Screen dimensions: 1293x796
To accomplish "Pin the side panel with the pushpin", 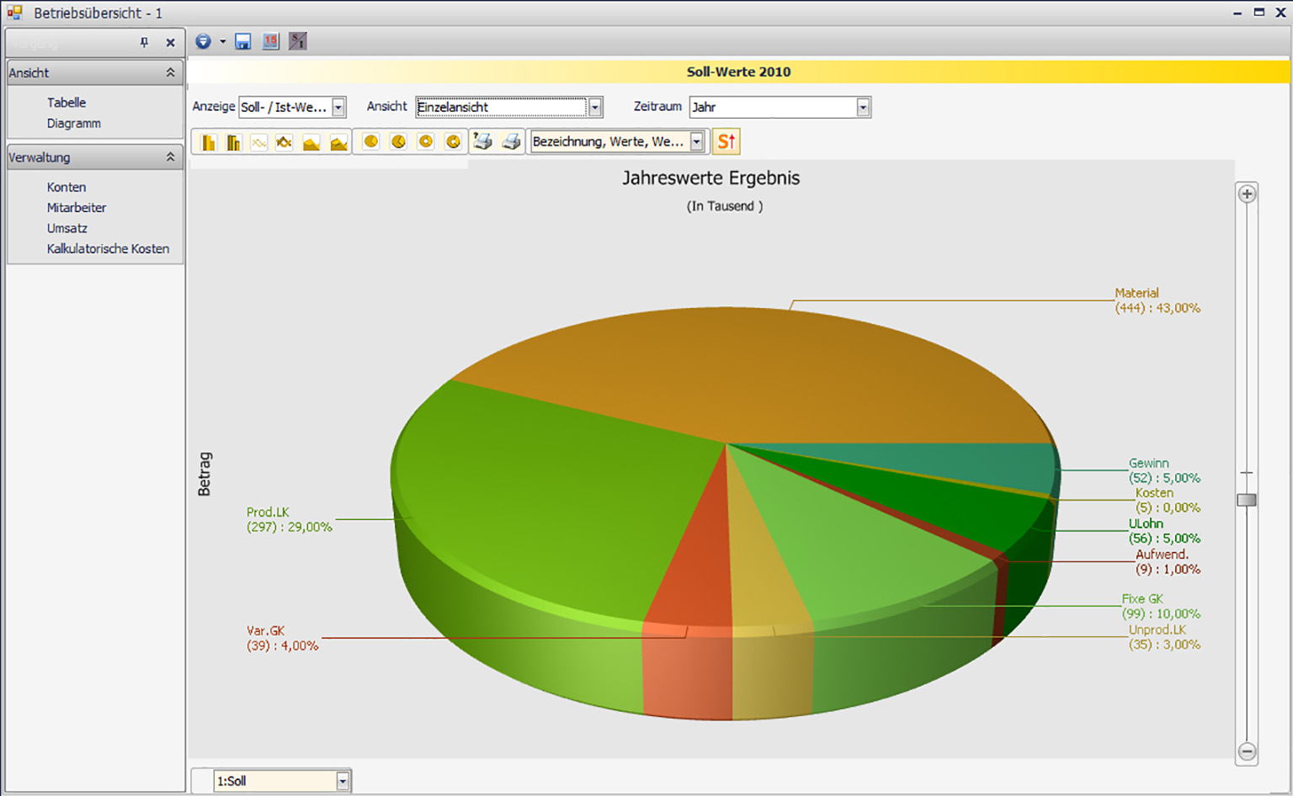I will (x=144, y=42).
